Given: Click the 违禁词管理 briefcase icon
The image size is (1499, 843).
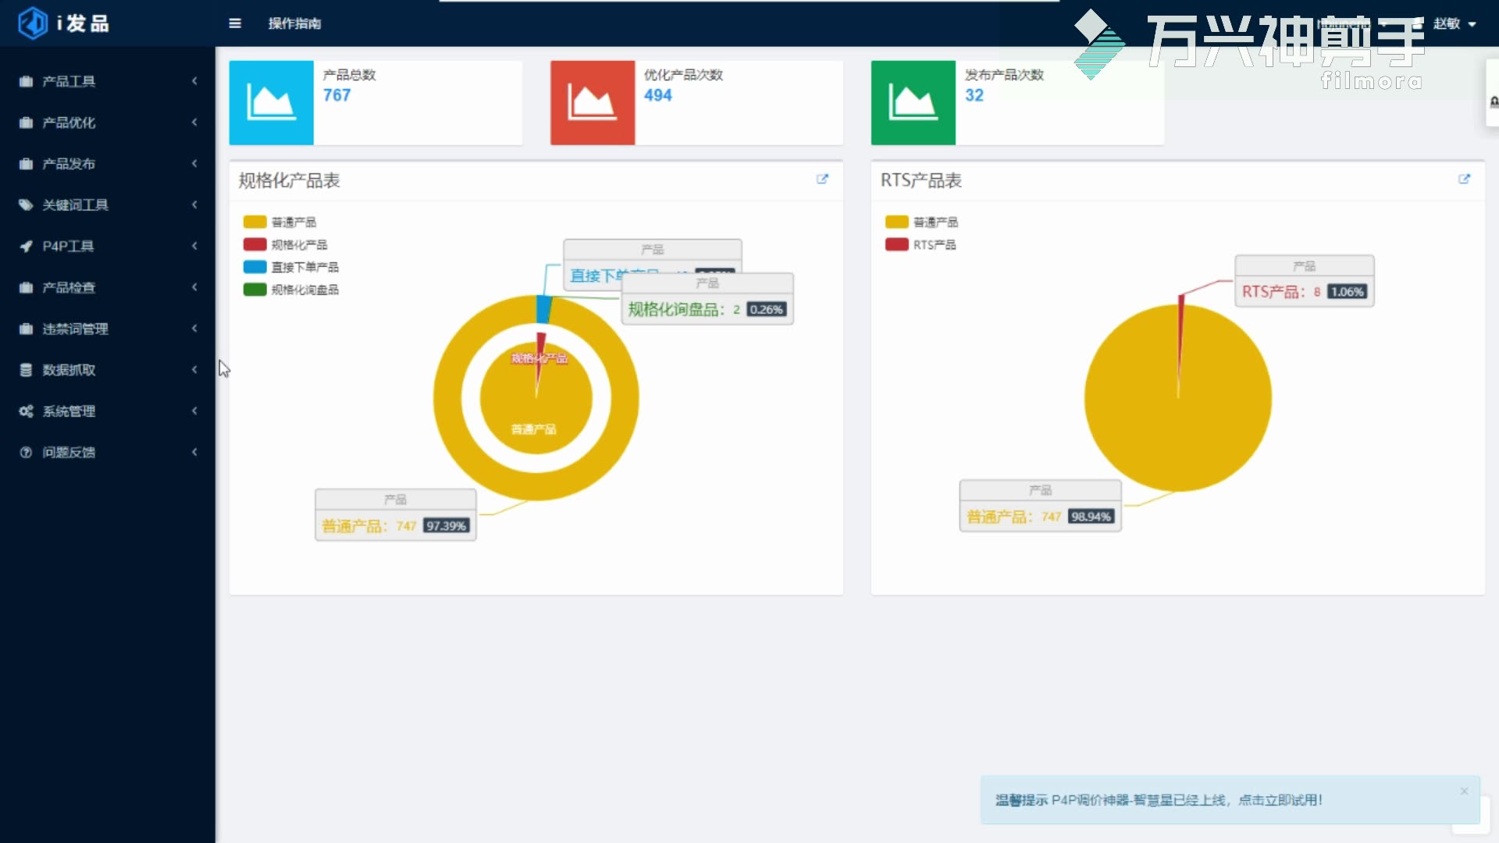Looking at the screenshot, I should tap(26, 329).
